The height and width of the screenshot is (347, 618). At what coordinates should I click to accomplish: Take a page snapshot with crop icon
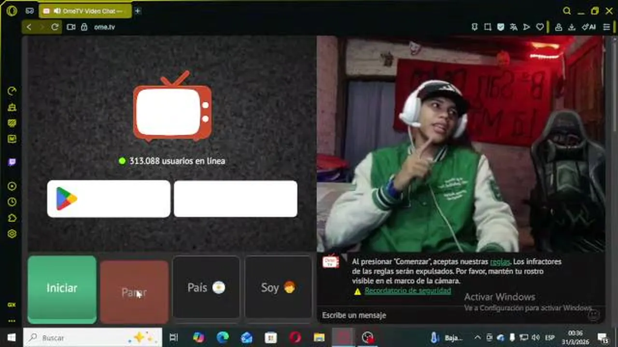pyautogui.click(x=488, y=27)
